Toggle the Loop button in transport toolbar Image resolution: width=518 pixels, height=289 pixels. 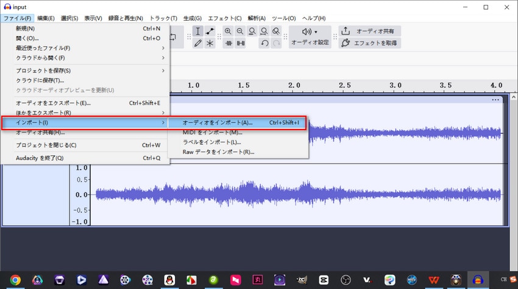(173, 37)
